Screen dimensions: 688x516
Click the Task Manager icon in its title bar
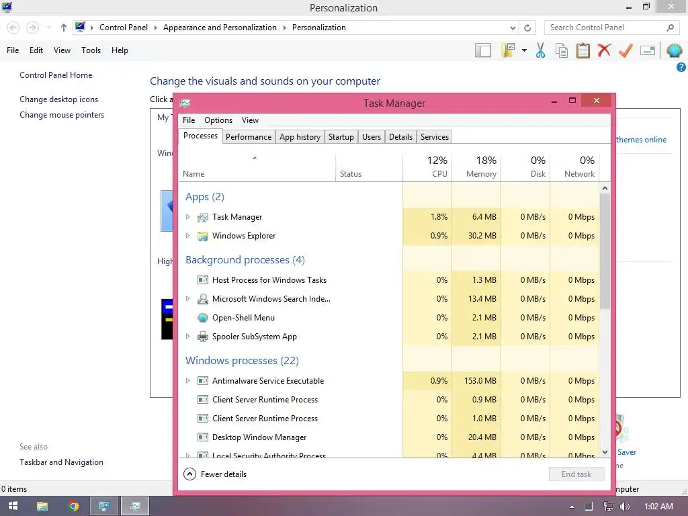pyautogui.click(x=185, y=103)
